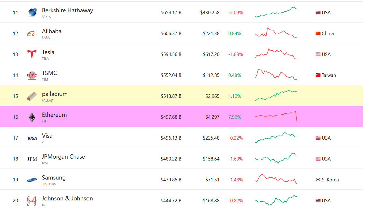This screenshot has height=209, width=365.
Task: Click the Johnson & Johnson price trend chart
Action: tap(276, 200)
